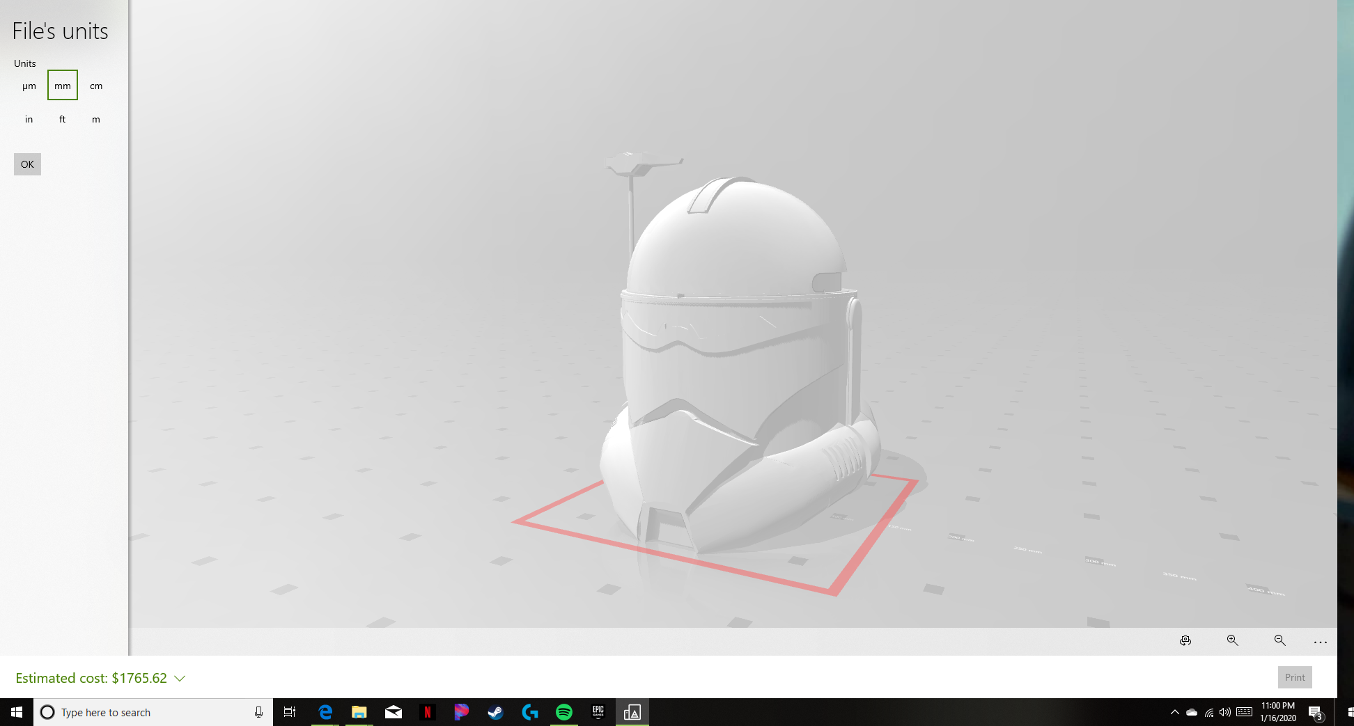Image resolution: width=1354 pixels, height=726 pixels.
Task: Open the more options menu
Action: 1321,642
